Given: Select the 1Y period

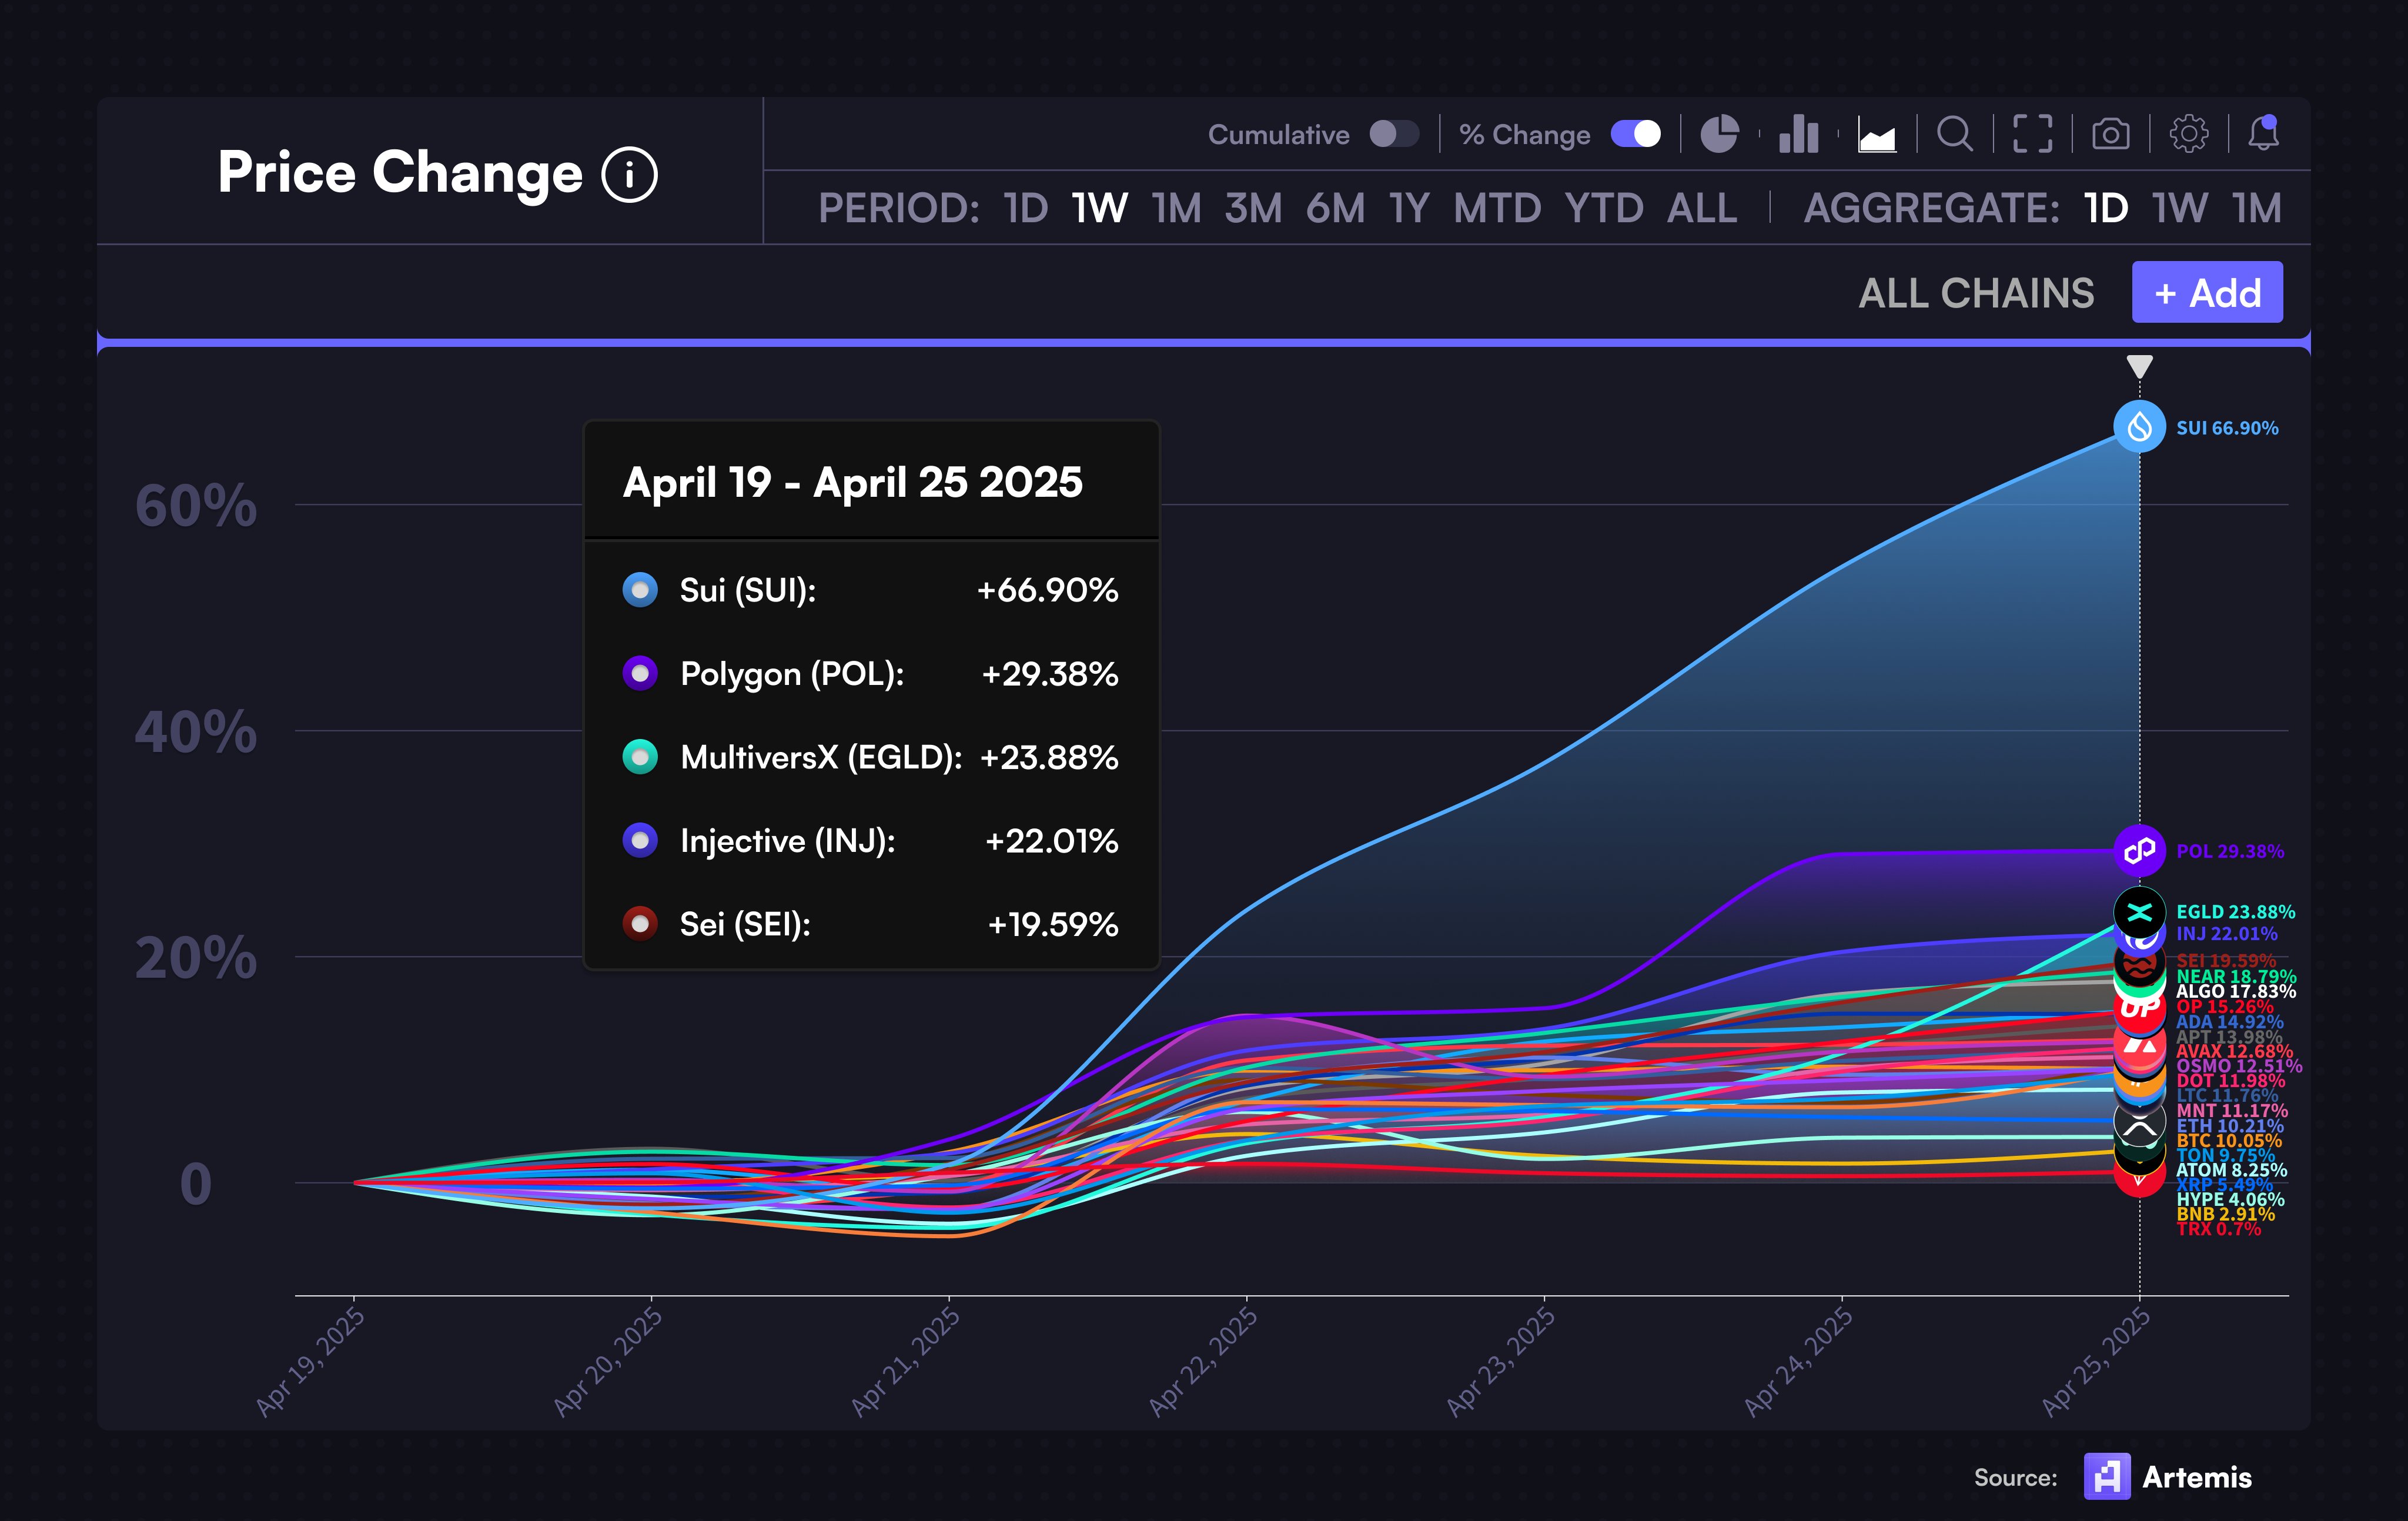Looking at the screenshot, I should (x=1409, y=209).
